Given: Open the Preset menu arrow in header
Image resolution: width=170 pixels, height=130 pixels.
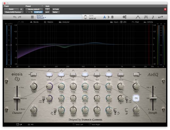Looking at the screenshot, I should [42, 6].
